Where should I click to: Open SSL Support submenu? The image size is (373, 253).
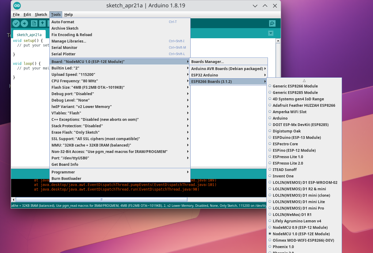click(x=120, y=139)
